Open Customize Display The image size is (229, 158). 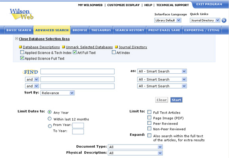coord(123,5)
